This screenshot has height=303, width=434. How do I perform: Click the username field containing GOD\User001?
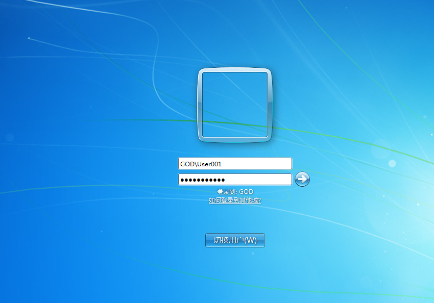[235, 164]
